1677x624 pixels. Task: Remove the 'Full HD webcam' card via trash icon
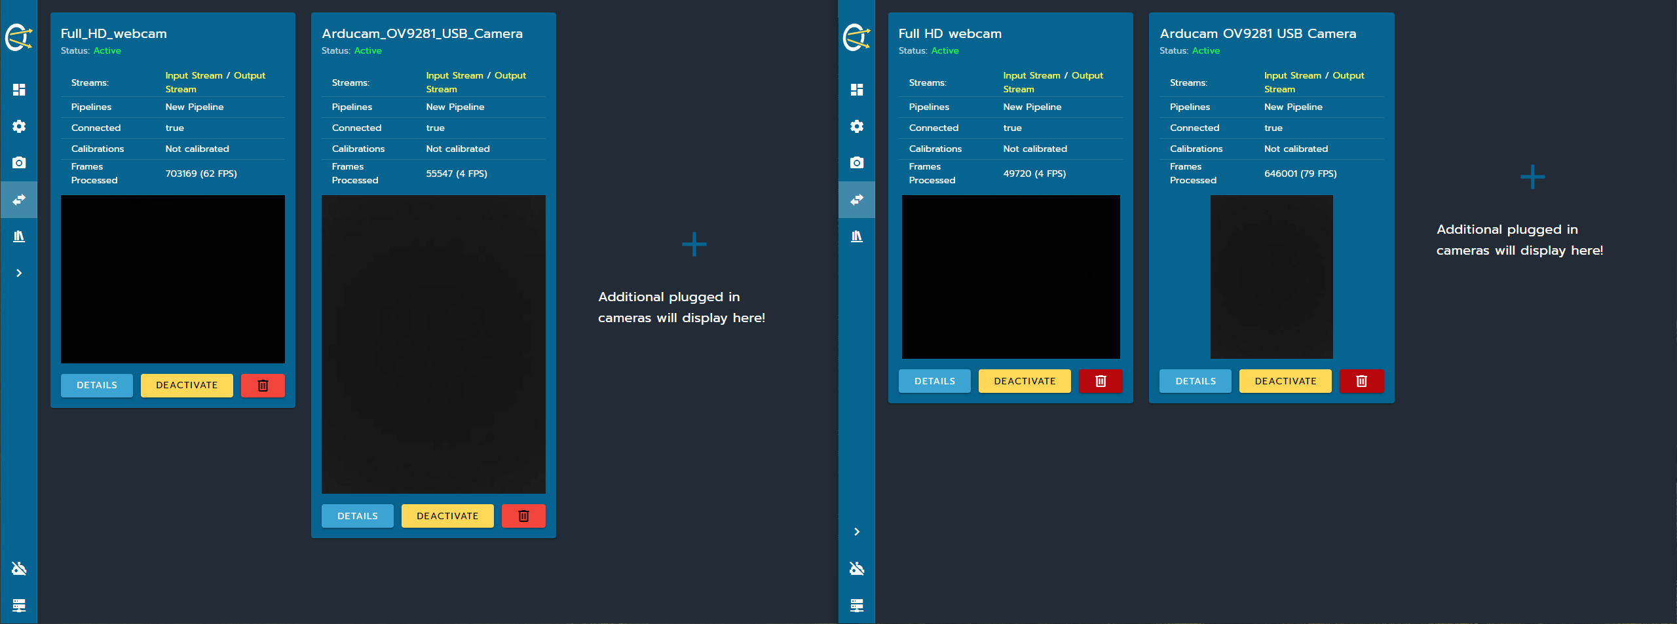coord(1100,381)
